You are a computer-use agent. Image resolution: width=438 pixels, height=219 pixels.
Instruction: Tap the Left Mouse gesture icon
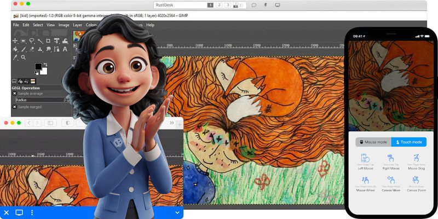(365, 158)
